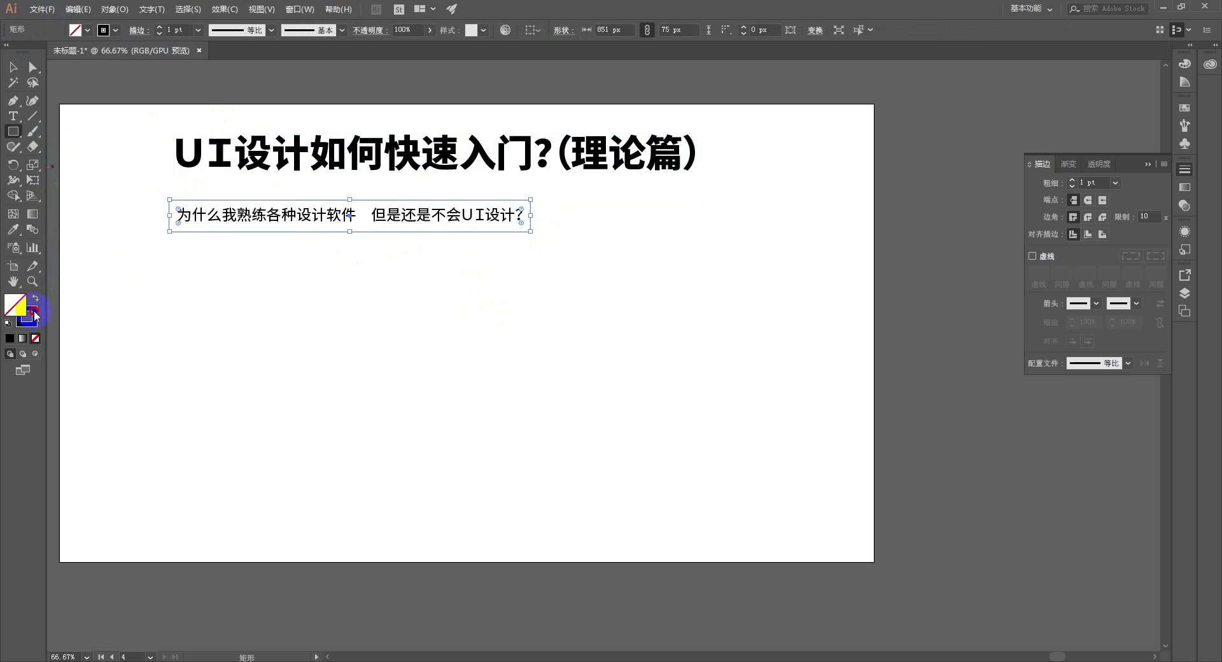Viewport: 1222px width, 662px height.
Task: Open zoom level dropdown in status bar
Action: click(x=87, y=657)
